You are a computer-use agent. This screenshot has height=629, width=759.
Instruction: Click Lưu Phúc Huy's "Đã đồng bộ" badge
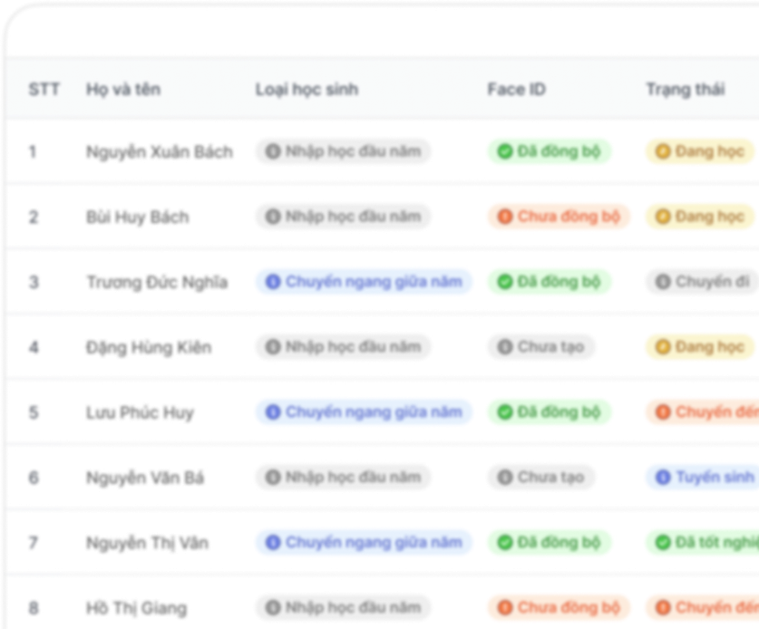coord(550,412)
